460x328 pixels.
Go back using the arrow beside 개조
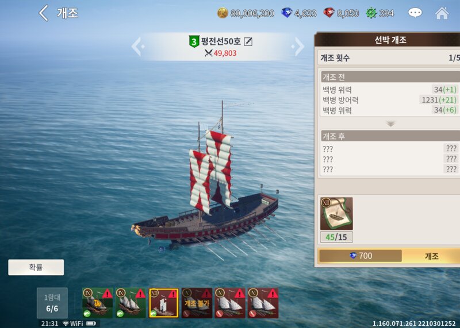pyautogui.click(x=44, y=13)
